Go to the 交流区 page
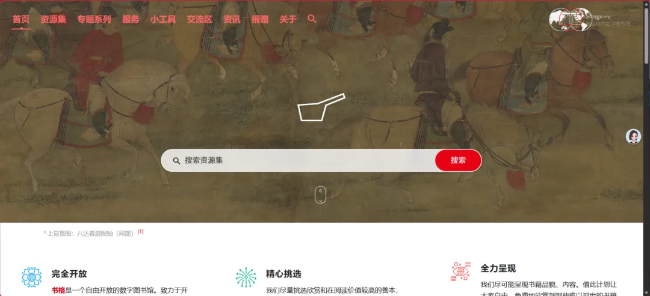Image resolution: width=650 pixels, height=296 pixels. tap(199, 19)
